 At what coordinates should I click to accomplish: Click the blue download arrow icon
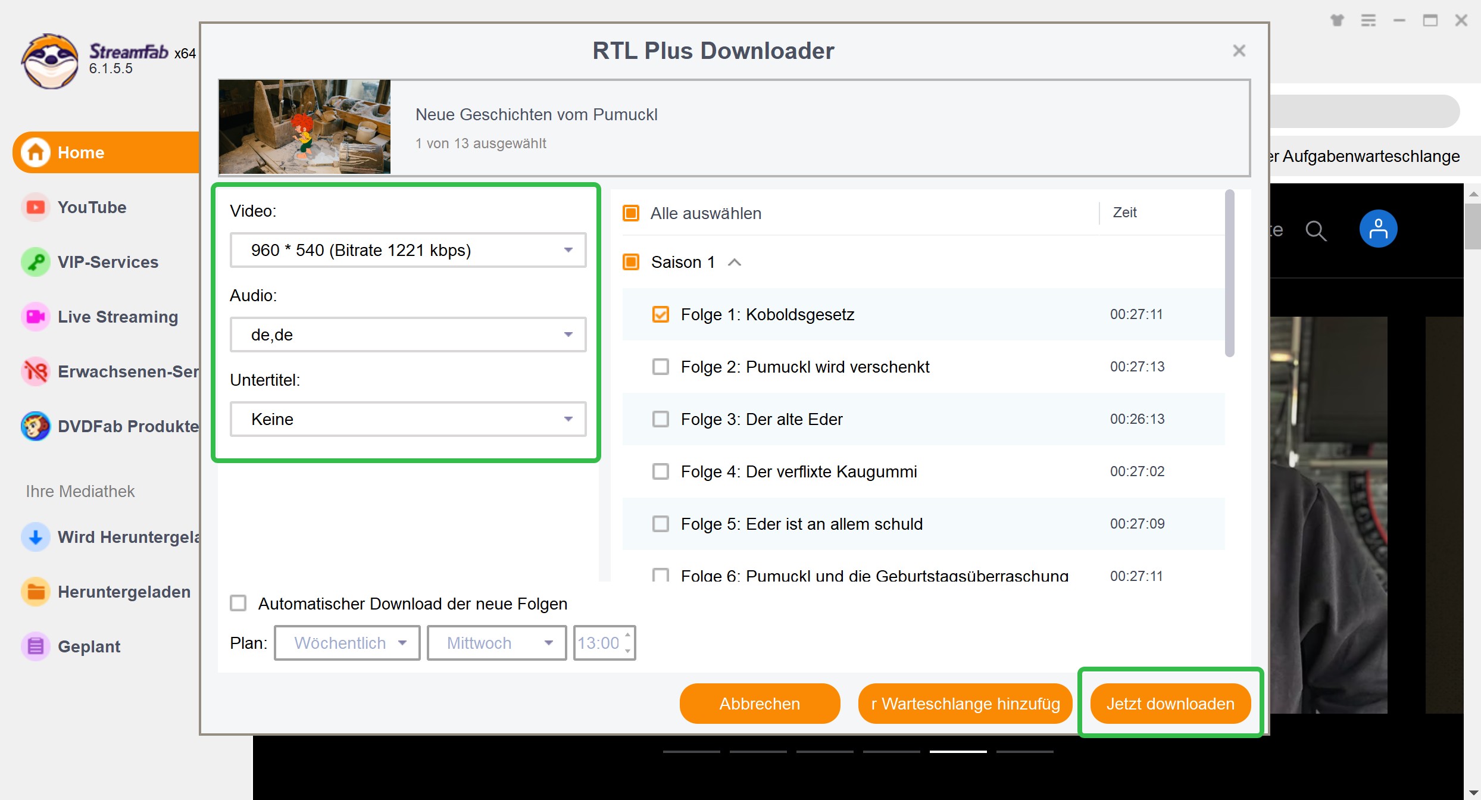click(36, 537)
